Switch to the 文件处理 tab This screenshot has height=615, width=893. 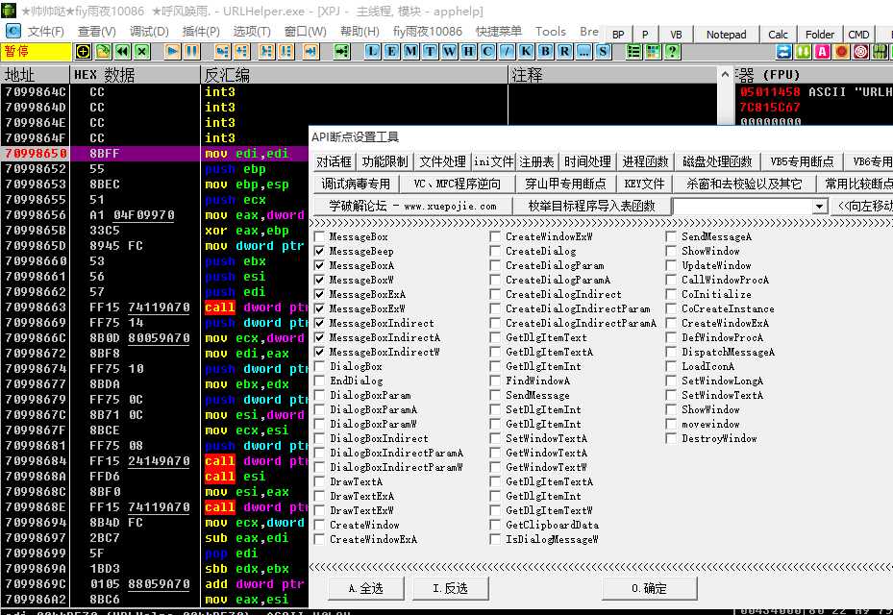pyautogui.click(x=442, y=161)
